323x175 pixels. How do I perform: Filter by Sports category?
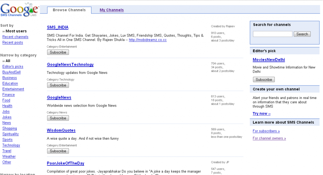pyautogui.click(x=8, y=140)
